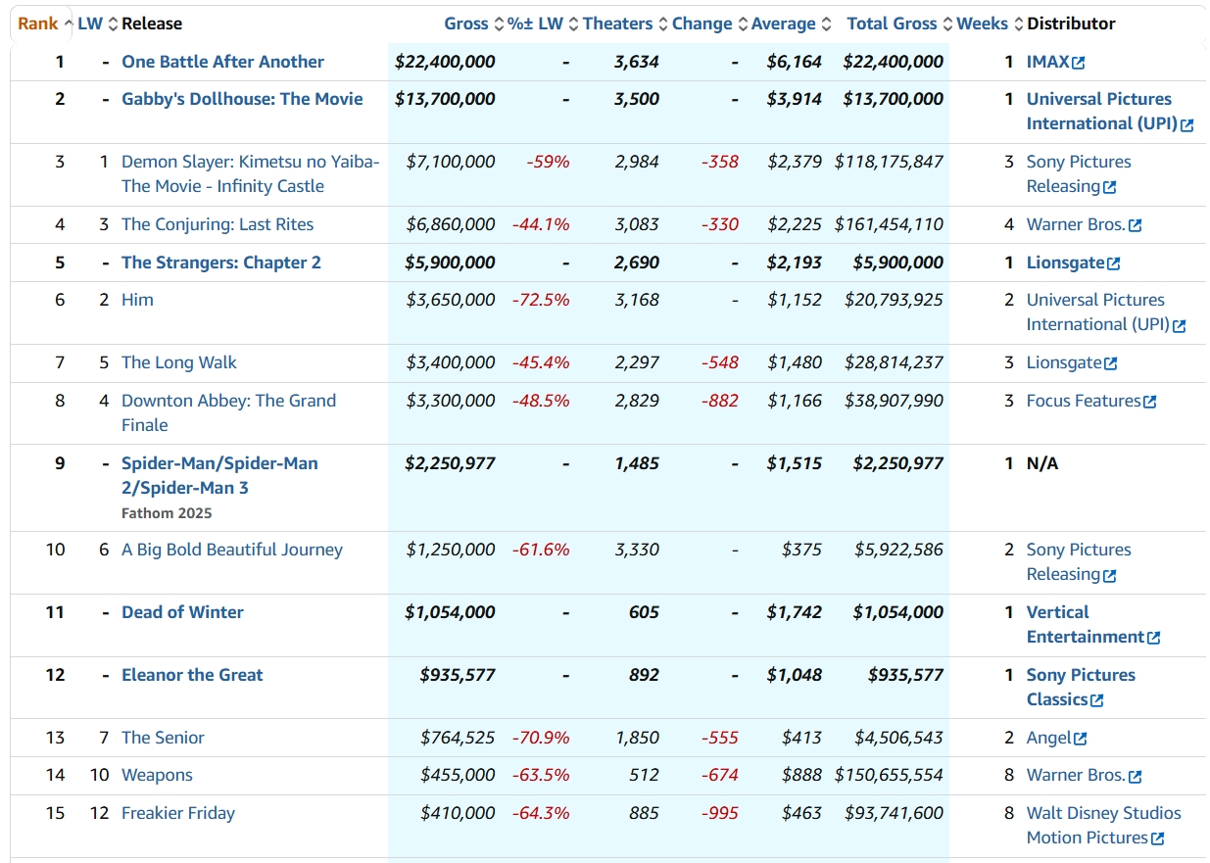The width and height of the screenshot is (1210, 863).
Task: Click external link icon next to Lionsgate for The Strangers
Action: click(1114, 264)
